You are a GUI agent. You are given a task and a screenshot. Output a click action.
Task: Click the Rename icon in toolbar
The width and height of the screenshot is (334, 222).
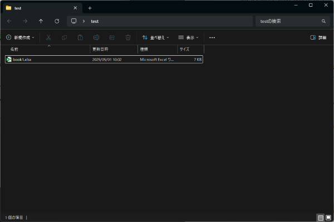coord(96,37)
